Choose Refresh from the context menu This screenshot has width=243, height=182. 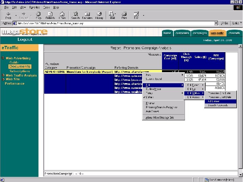coord(163,103)
